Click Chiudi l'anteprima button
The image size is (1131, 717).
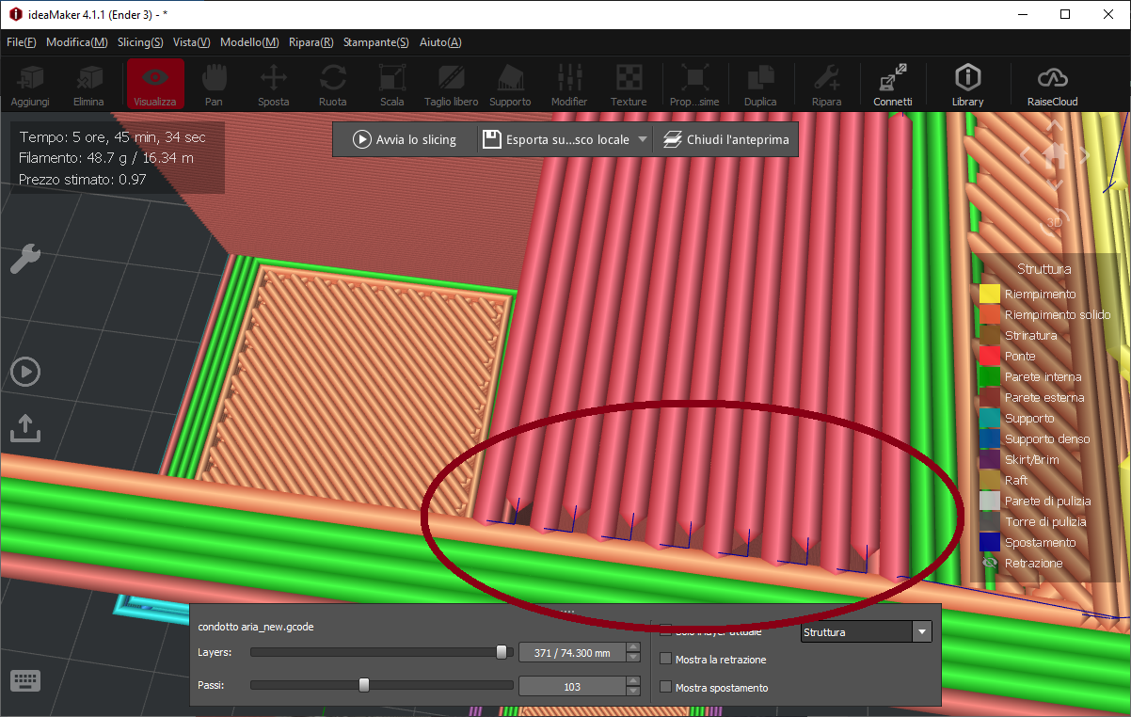pyautogui.click(x=725, y=139)
